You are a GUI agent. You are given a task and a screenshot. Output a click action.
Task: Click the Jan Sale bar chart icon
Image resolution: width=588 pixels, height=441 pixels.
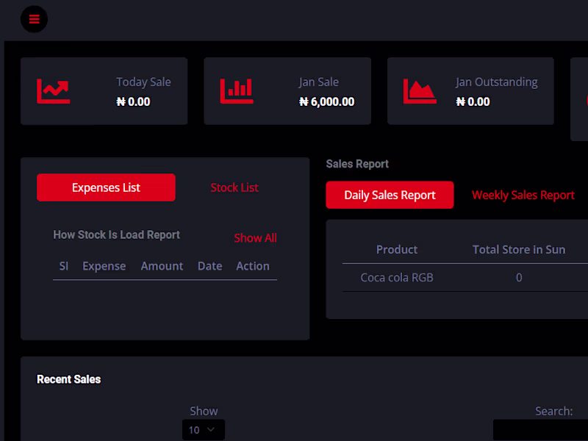[237, 91]
